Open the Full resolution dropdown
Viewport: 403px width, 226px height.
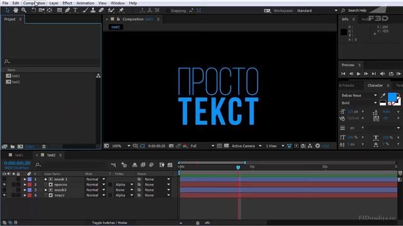(x=202, y=146)
